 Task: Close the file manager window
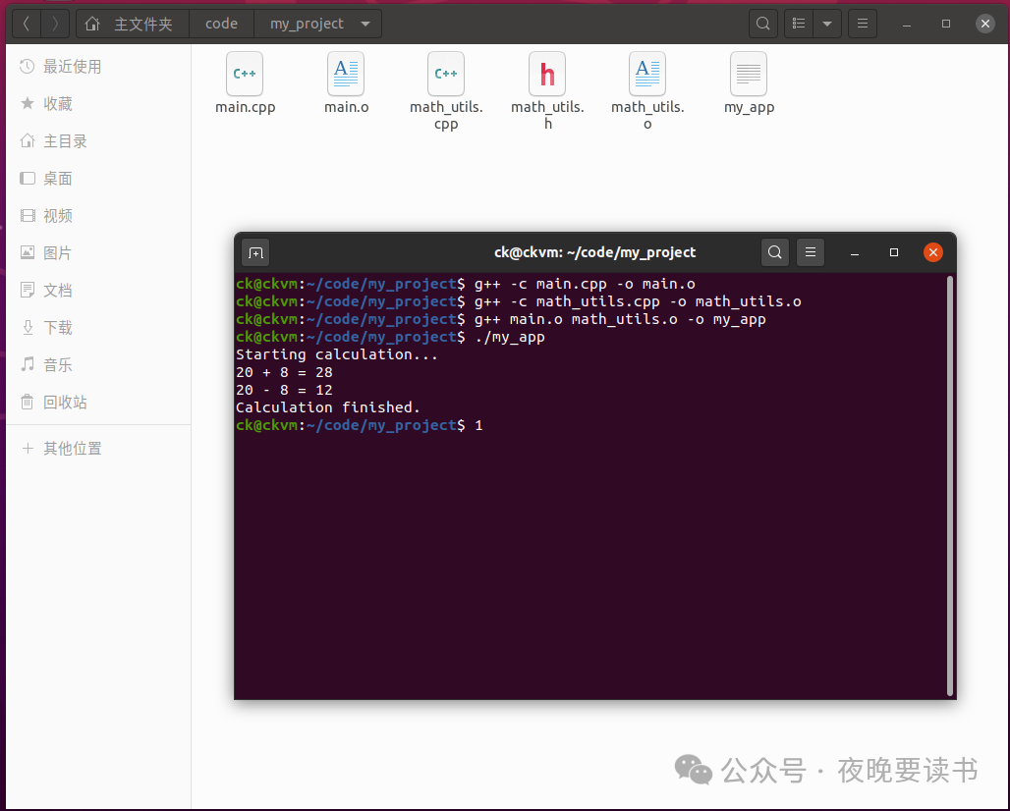[985, 24]
